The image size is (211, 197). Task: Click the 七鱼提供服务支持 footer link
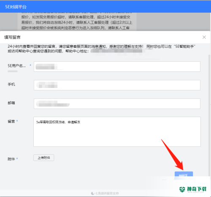click(107, 194)
